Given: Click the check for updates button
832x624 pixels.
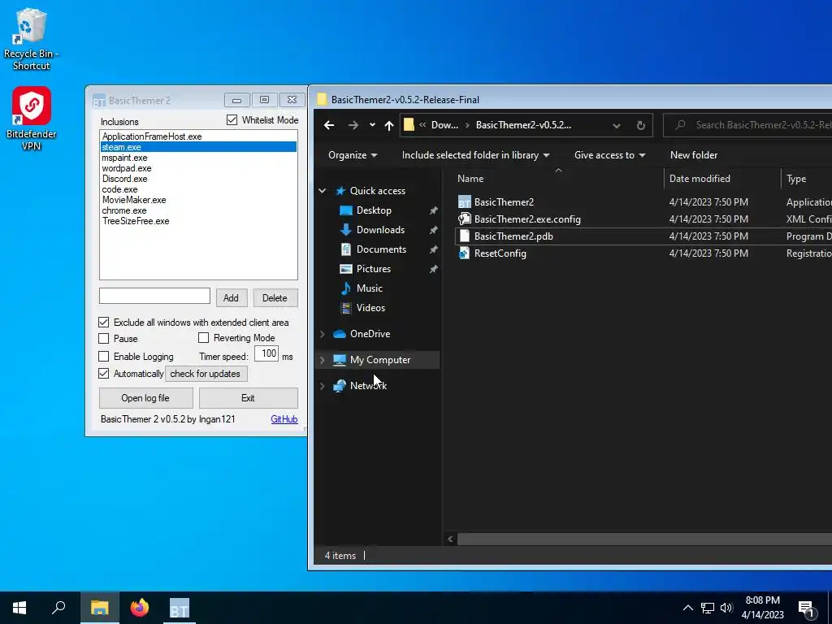Looking at the screenshot, I should pos(206,374).
